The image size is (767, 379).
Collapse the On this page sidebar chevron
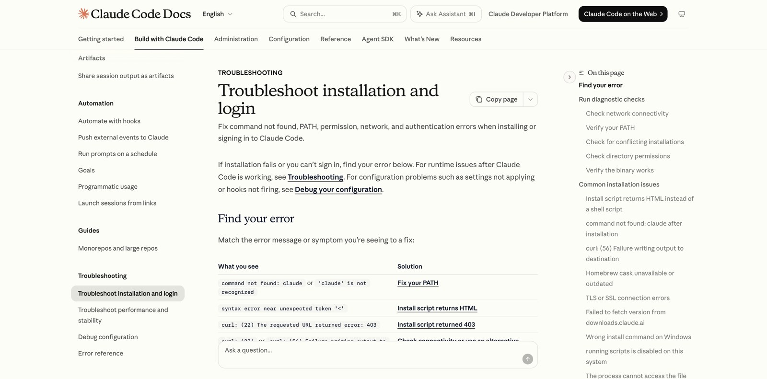pyautogui.click(x=569, y=77)
